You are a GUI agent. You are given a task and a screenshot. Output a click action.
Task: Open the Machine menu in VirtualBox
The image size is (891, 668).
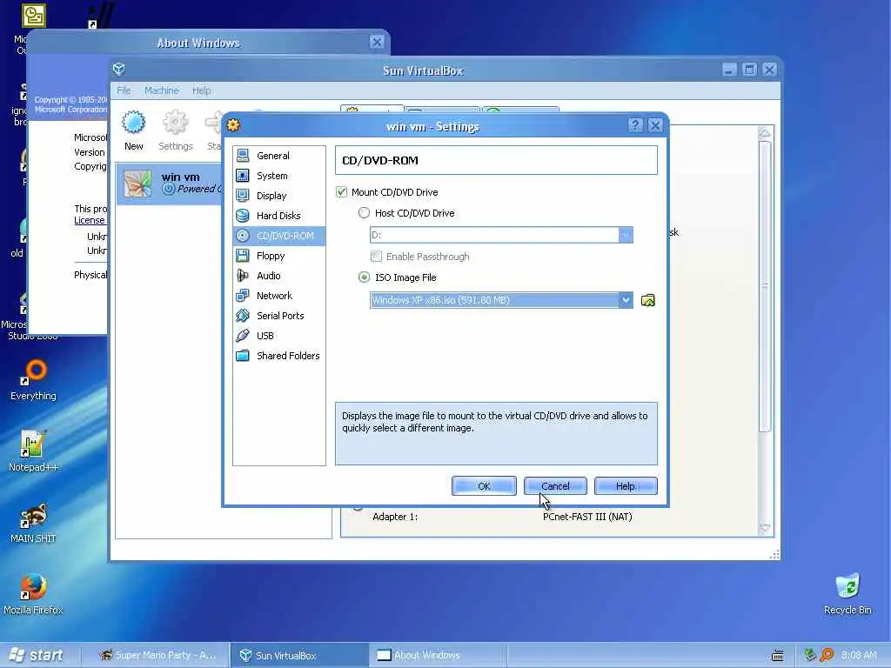[x=161, y=90]
